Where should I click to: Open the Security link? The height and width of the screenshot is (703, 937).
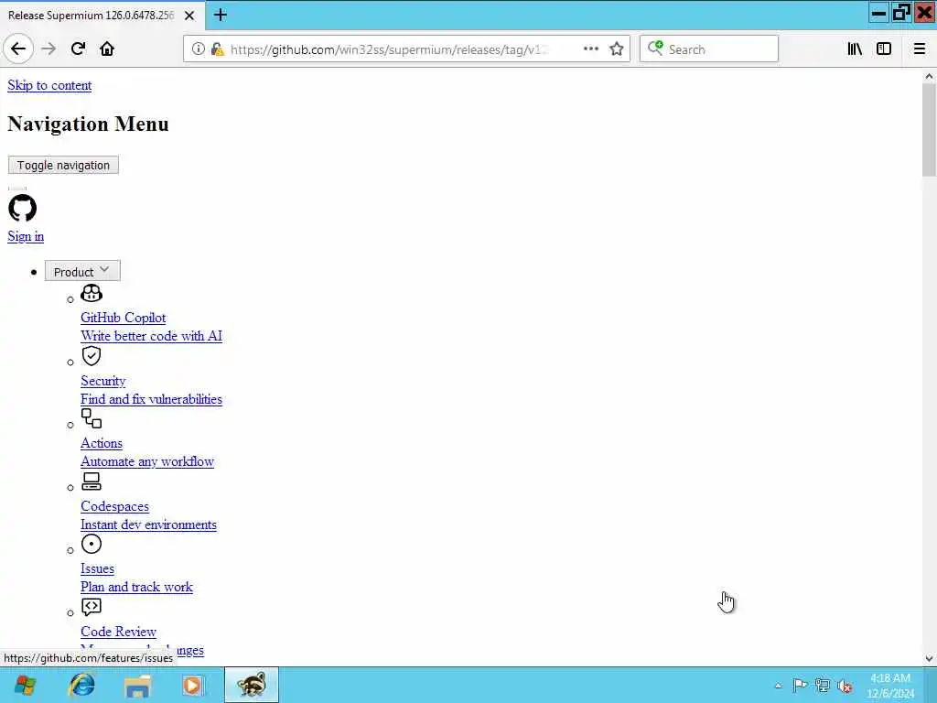102,381
